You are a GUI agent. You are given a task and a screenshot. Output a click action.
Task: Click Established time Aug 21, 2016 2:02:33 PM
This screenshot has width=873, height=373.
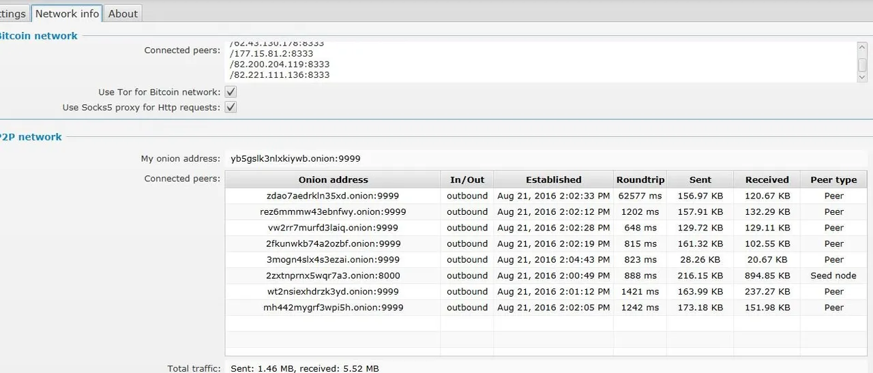pos(554,196)
